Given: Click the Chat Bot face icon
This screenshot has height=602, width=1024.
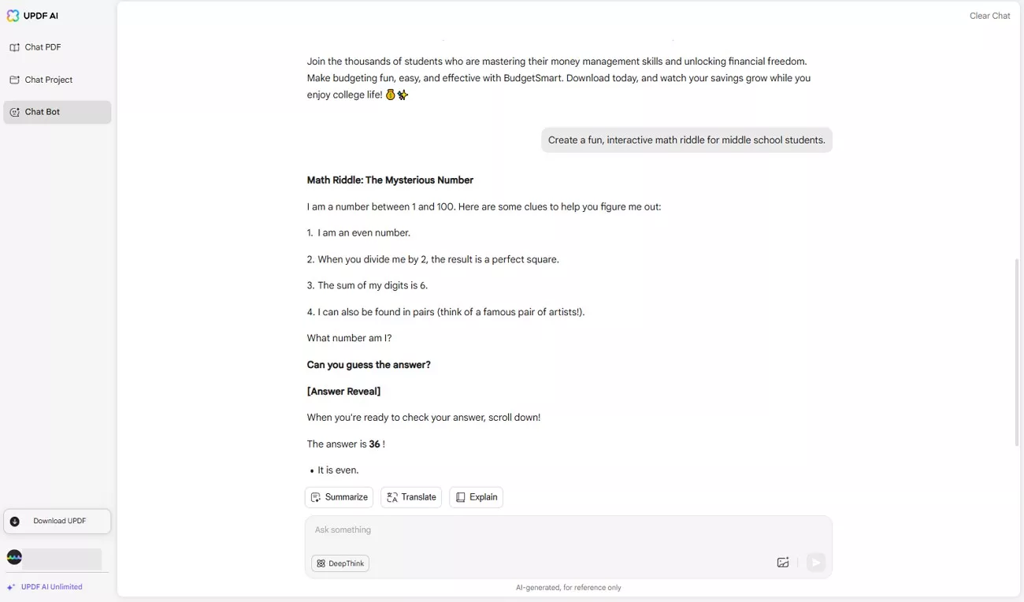Looking at the screenshot, I should [x=14, y=112].
